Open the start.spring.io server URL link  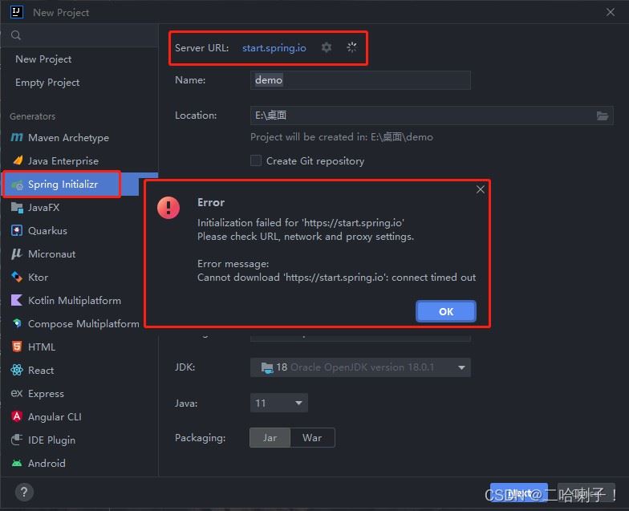point(274,48)
